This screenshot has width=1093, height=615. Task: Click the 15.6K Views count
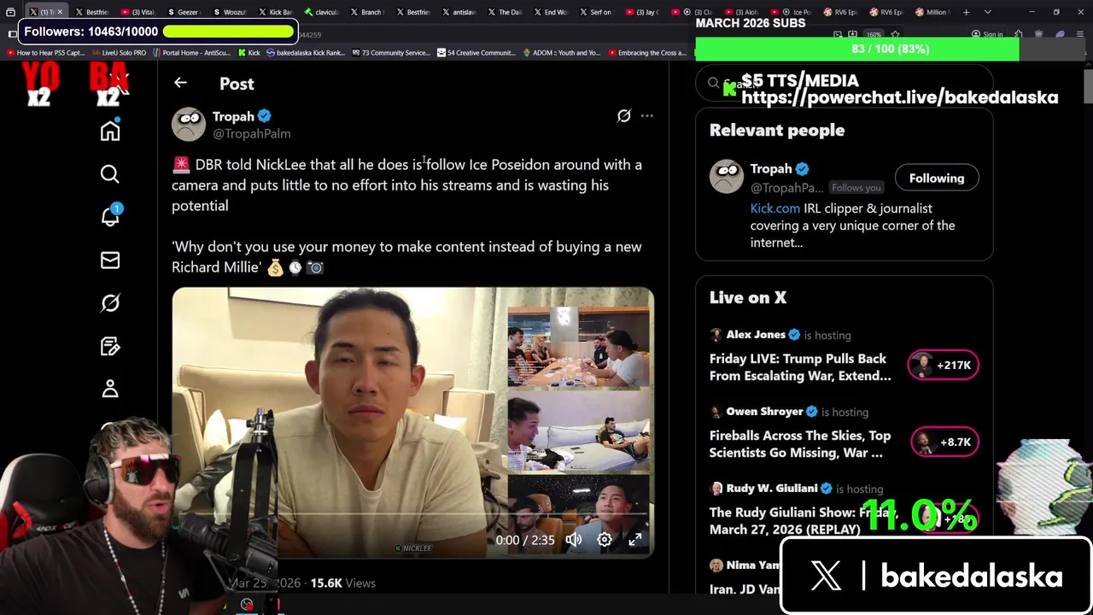click(x=342, y=583)
